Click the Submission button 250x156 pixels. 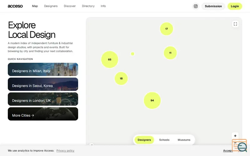point(213,6)
